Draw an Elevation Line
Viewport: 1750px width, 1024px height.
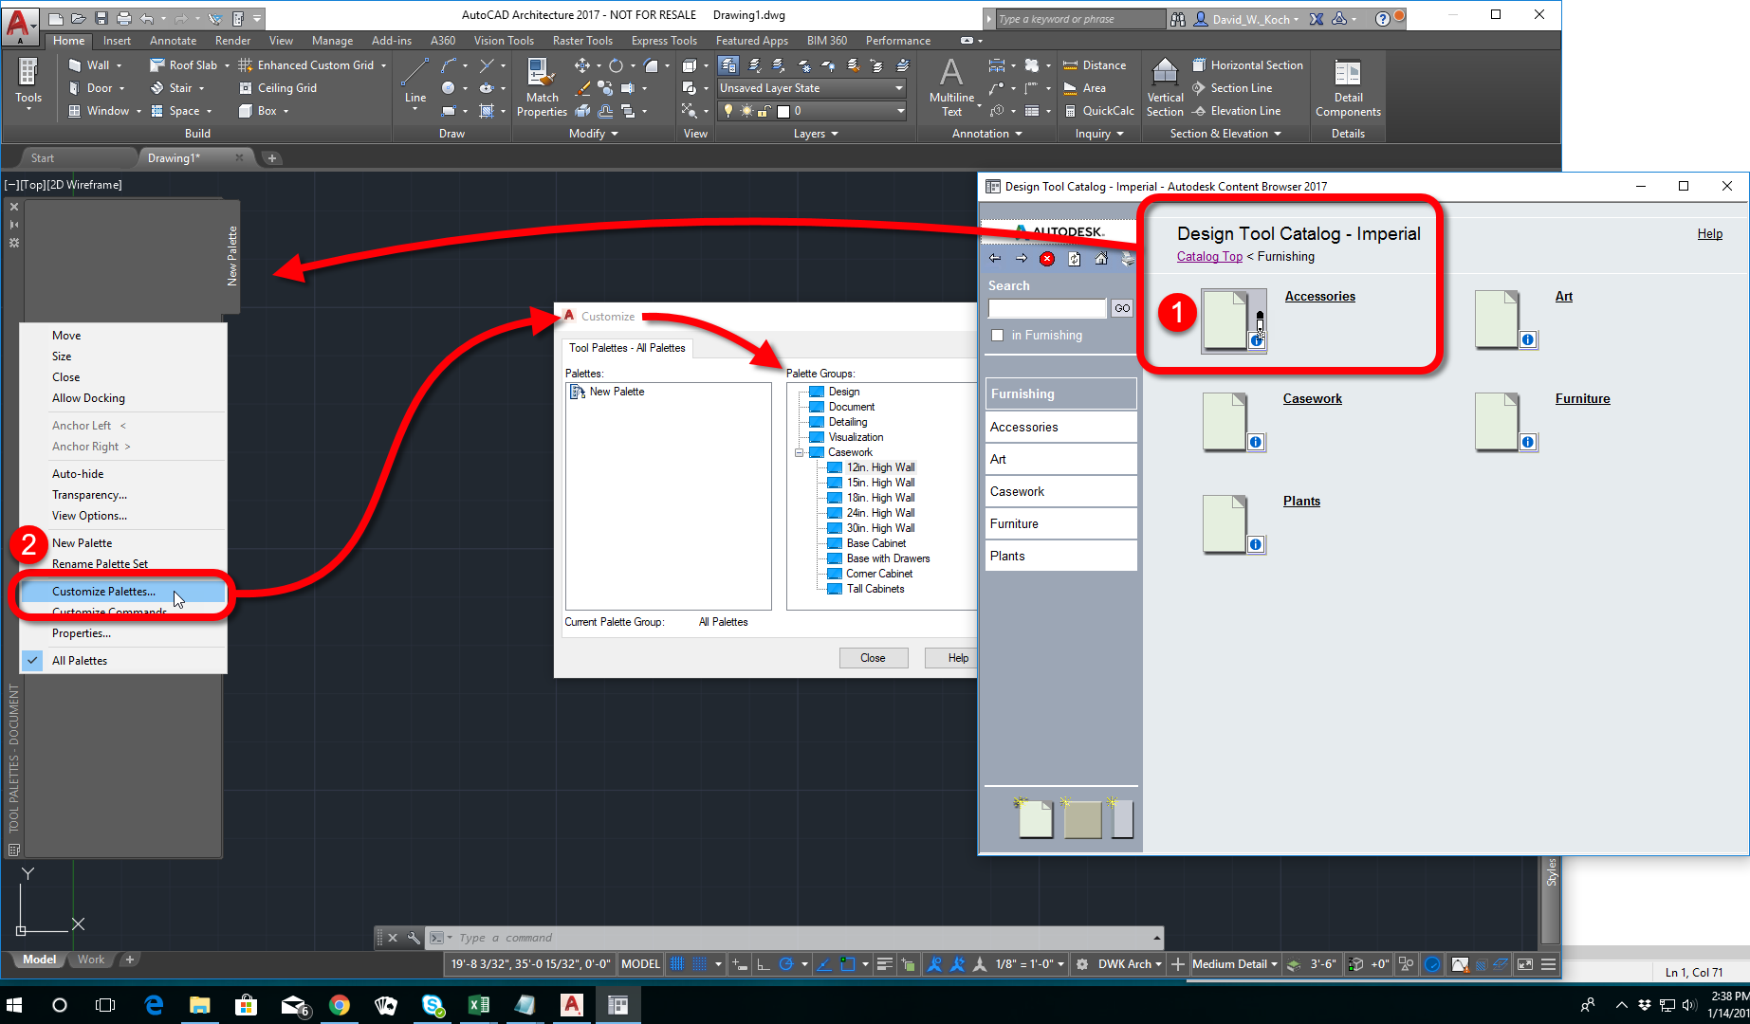tap(1237, 111)
